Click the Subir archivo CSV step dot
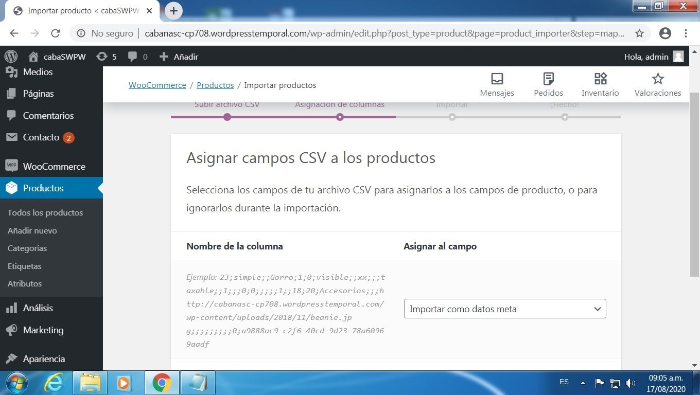This screenshot has width=700, height=395. pos(227,117)
